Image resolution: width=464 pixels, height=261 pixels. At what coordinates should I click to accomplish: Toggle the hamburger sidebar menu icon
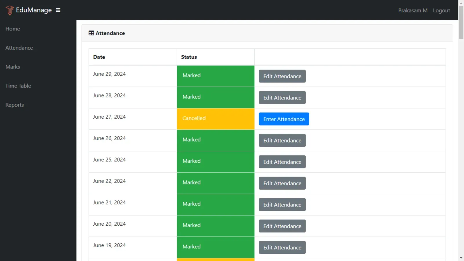click(58, 10)
